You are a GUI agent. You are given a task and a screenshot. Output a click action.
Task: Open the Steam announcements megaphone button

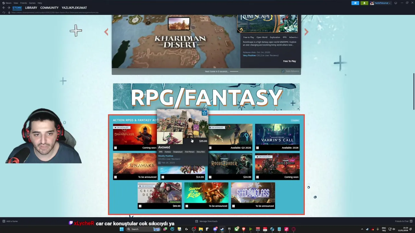355,3
